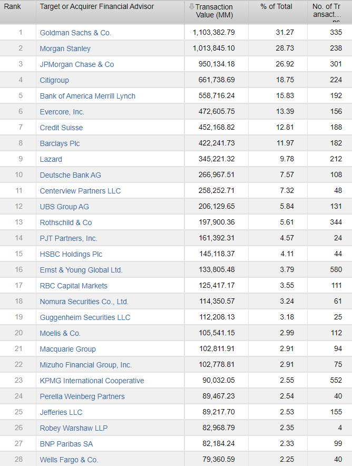Viewport: 352px width, 466px height.
Task: Open the Lazard advisor link
Action: coord(51,159)
